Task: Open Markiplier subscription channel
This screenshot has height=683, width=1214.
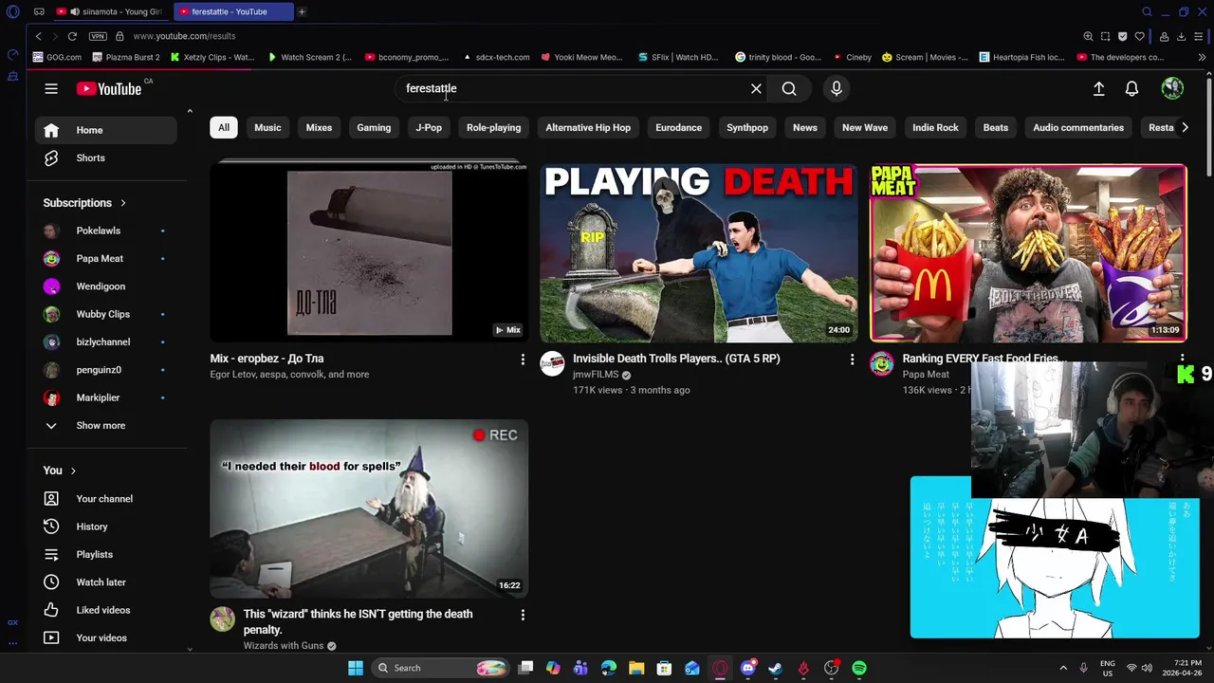Action: click(105, 397)
